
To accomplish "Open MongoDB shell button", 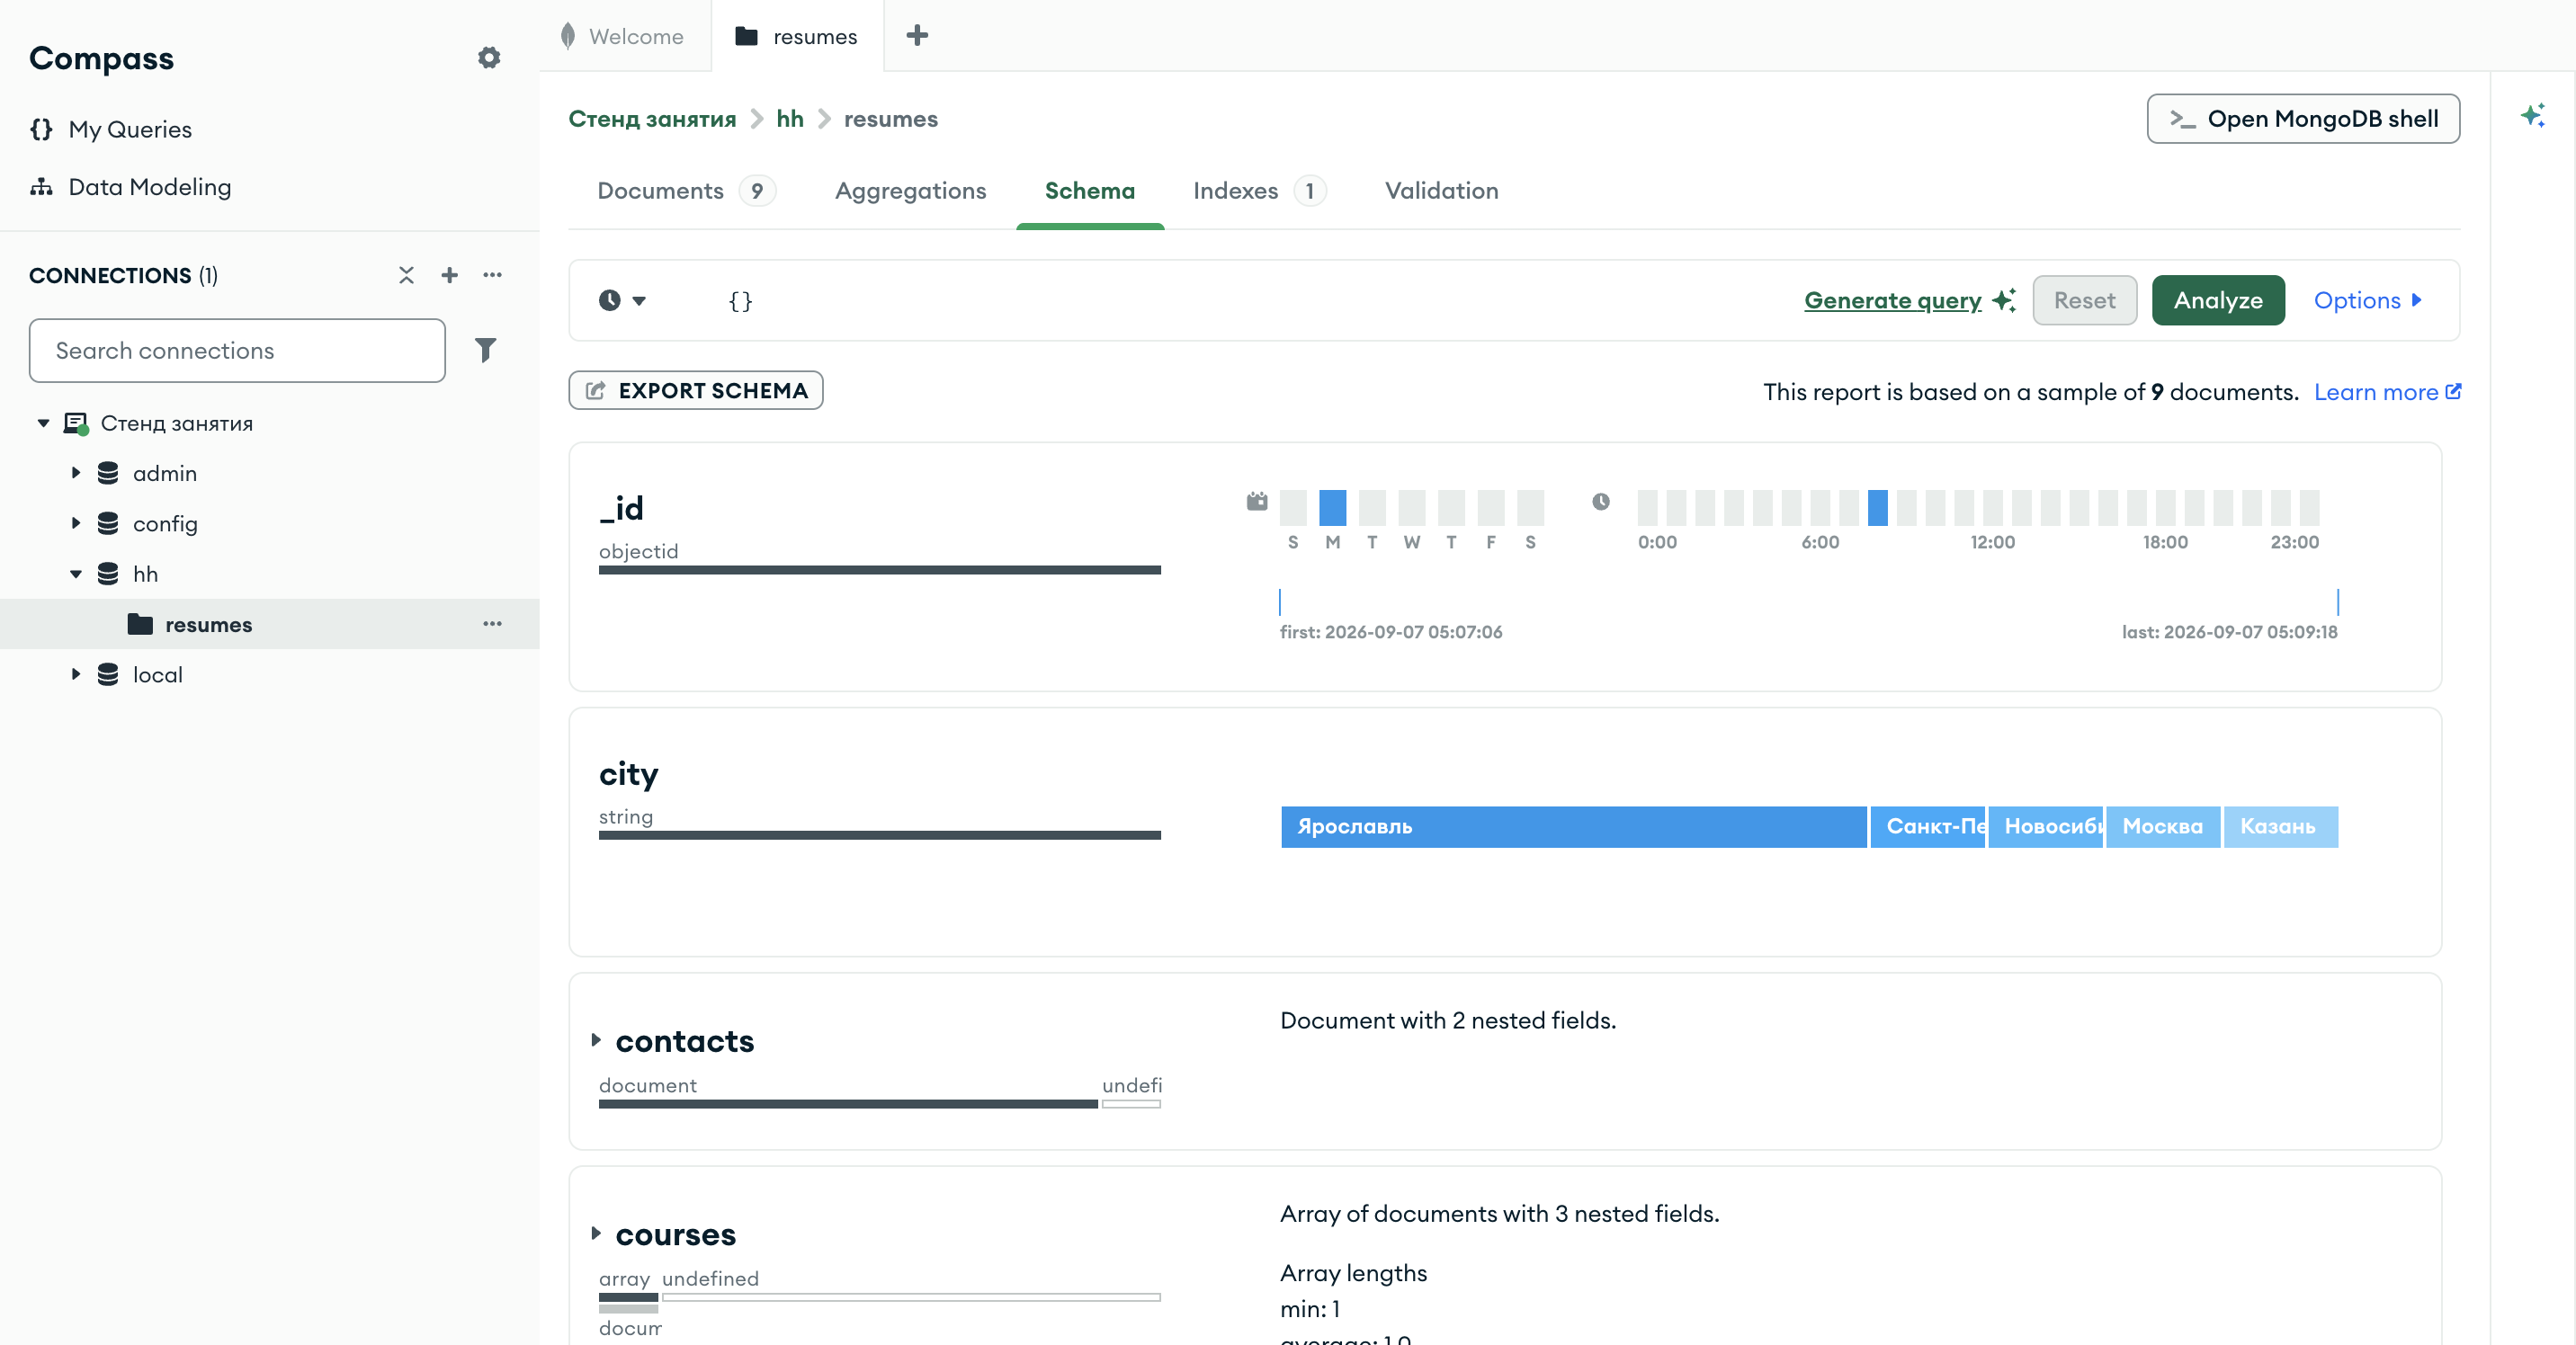I will (2303, 119).
